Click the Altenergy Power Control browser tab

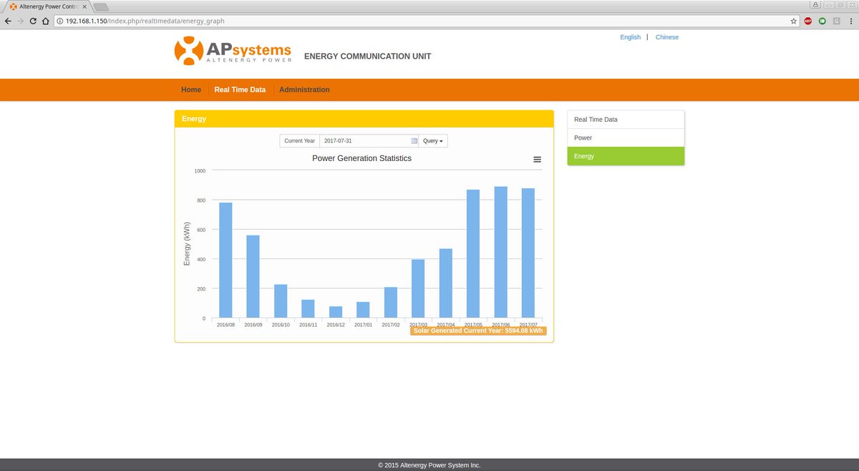(x=49, y=6)
